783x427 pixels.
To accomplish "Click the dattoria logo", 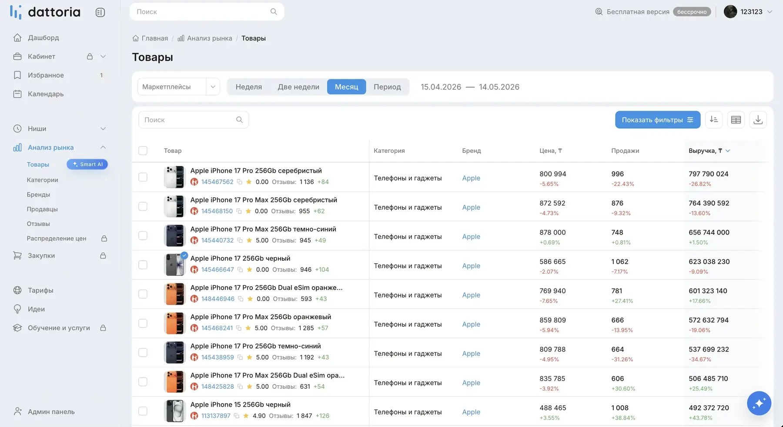I will pos(45,12).
